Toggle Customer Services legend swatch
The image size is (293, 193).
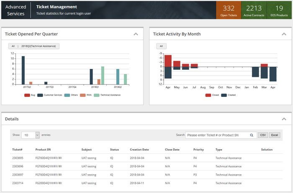click(x=40, y=95)
